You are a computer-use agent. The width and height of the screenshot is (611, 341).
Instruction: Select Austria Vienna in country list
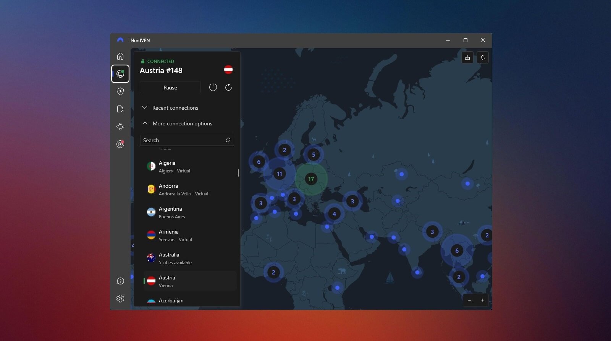tap(189, 281)
